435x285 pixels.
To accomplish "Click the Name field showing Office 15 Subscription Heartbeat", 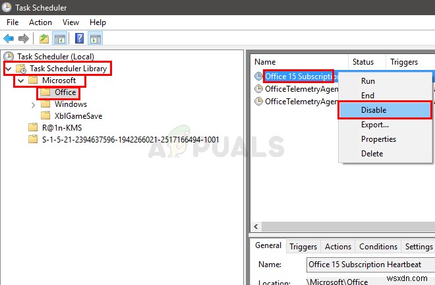I will coord(370,264).
